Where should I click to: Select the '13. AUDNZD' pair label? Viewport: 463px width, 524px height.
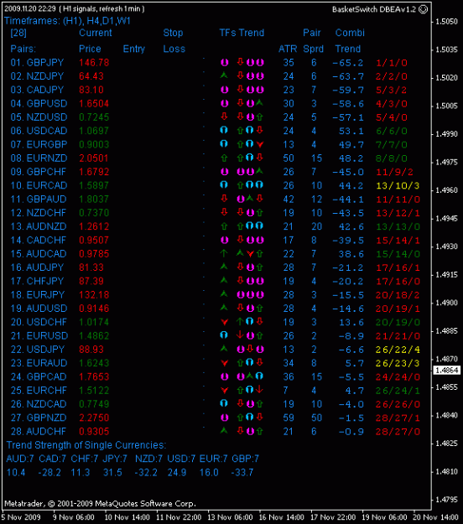pos(39,226)
